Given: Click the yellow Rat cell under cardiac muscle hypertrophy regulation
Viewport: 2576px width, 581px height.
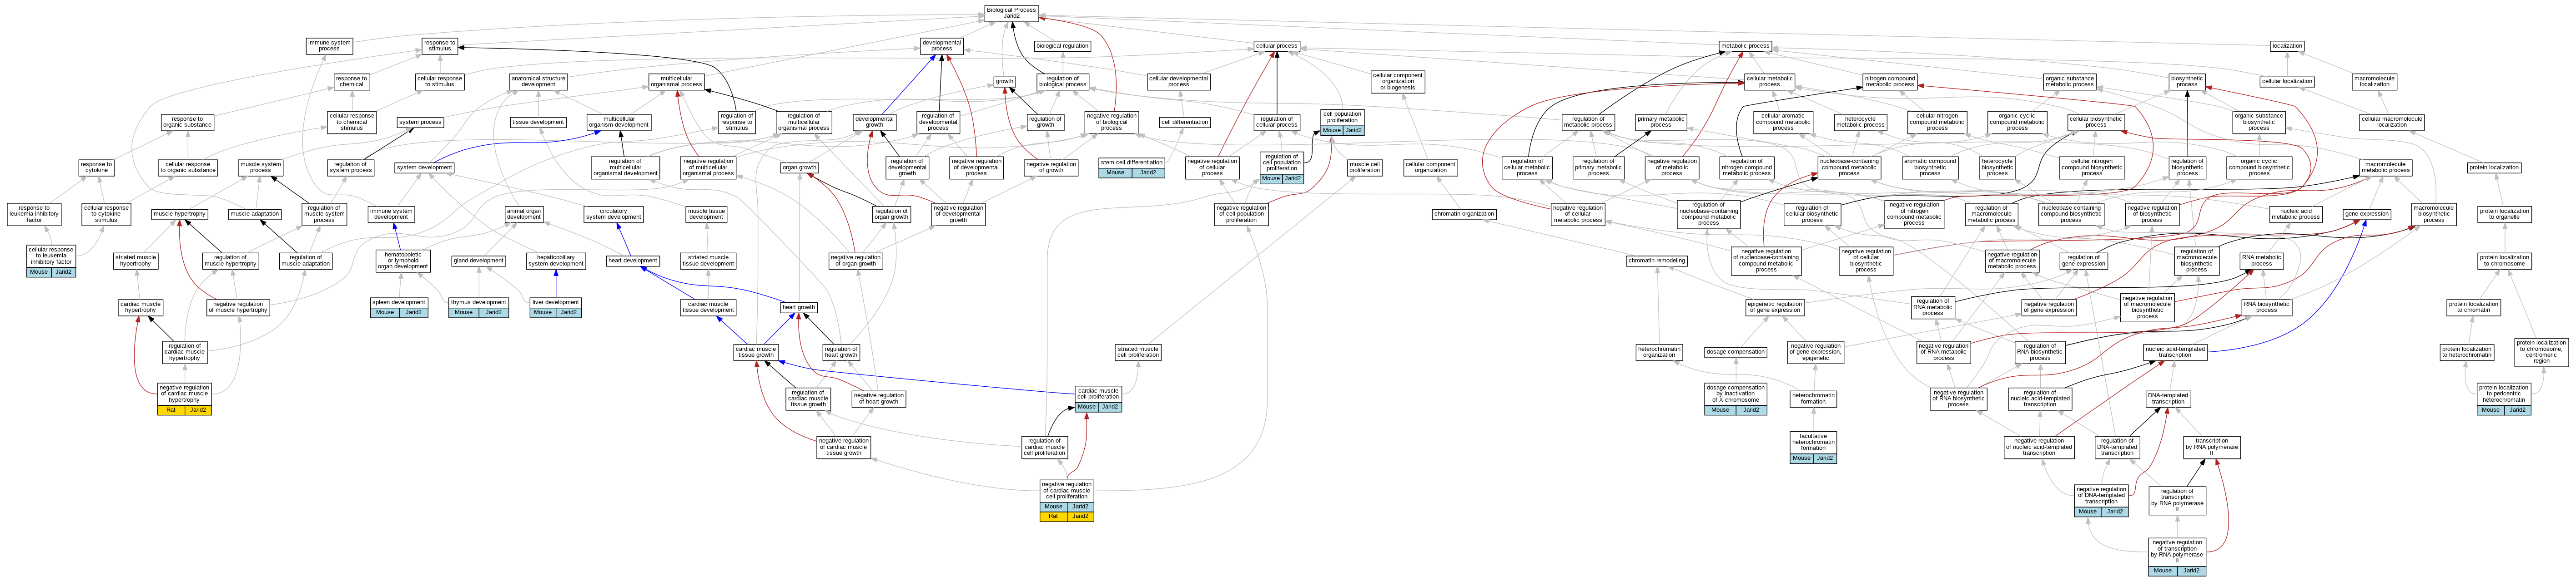Looking at the screenshot, I should point(171,409).
